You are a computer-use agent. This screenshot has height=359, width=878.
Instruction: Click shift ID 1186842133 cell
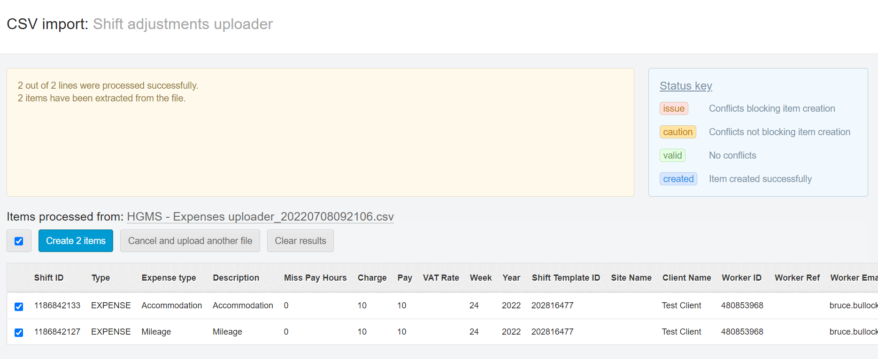click(x=57, y=306)
